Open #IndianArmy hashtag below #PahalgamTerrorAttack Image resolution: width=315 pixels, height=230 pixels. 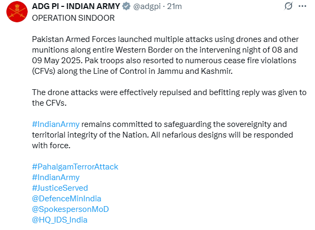[x=56, y=177]
